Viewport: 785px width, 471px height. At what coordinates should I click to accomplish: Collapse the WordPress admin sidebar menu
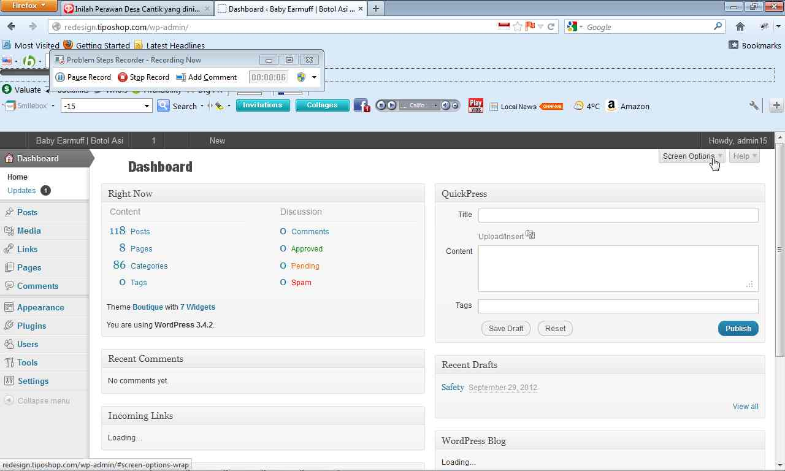pos(43,400)
